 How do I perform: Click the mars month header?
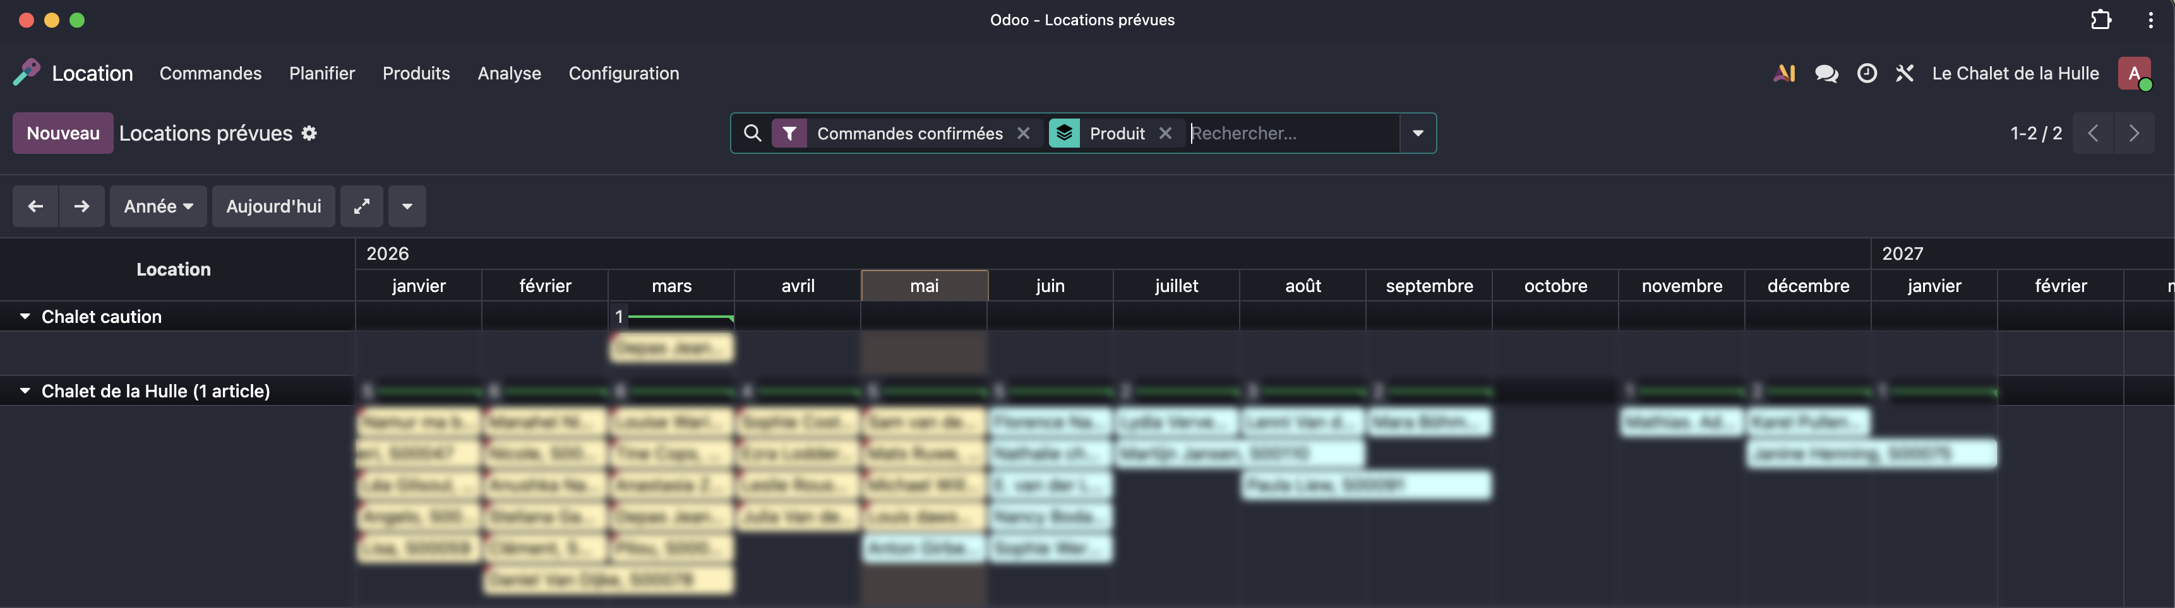tap(671, 286)
